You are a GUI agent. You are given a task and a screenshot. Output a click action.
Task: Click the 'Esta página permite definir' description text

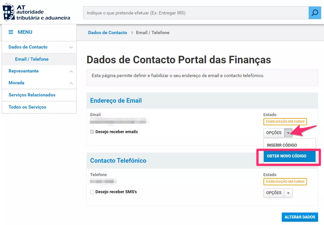point(178,75)
